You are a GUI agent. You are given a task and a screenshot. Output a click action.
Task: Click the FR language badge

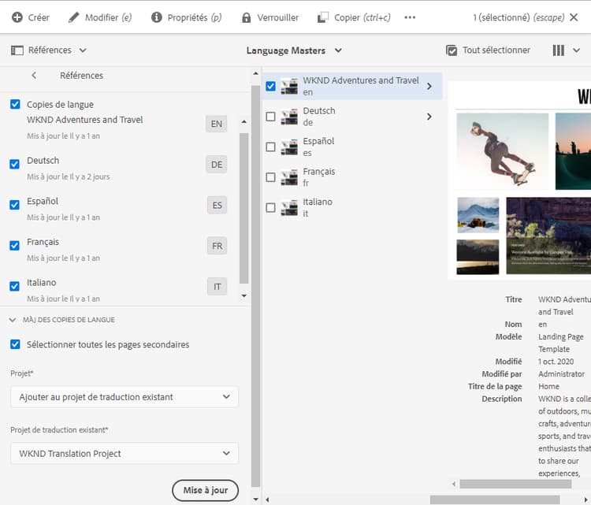click(217, 246)
